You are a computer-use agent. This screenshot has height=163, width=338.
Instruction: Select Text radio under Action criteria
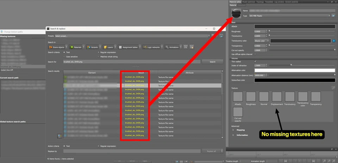click(64, 146)
